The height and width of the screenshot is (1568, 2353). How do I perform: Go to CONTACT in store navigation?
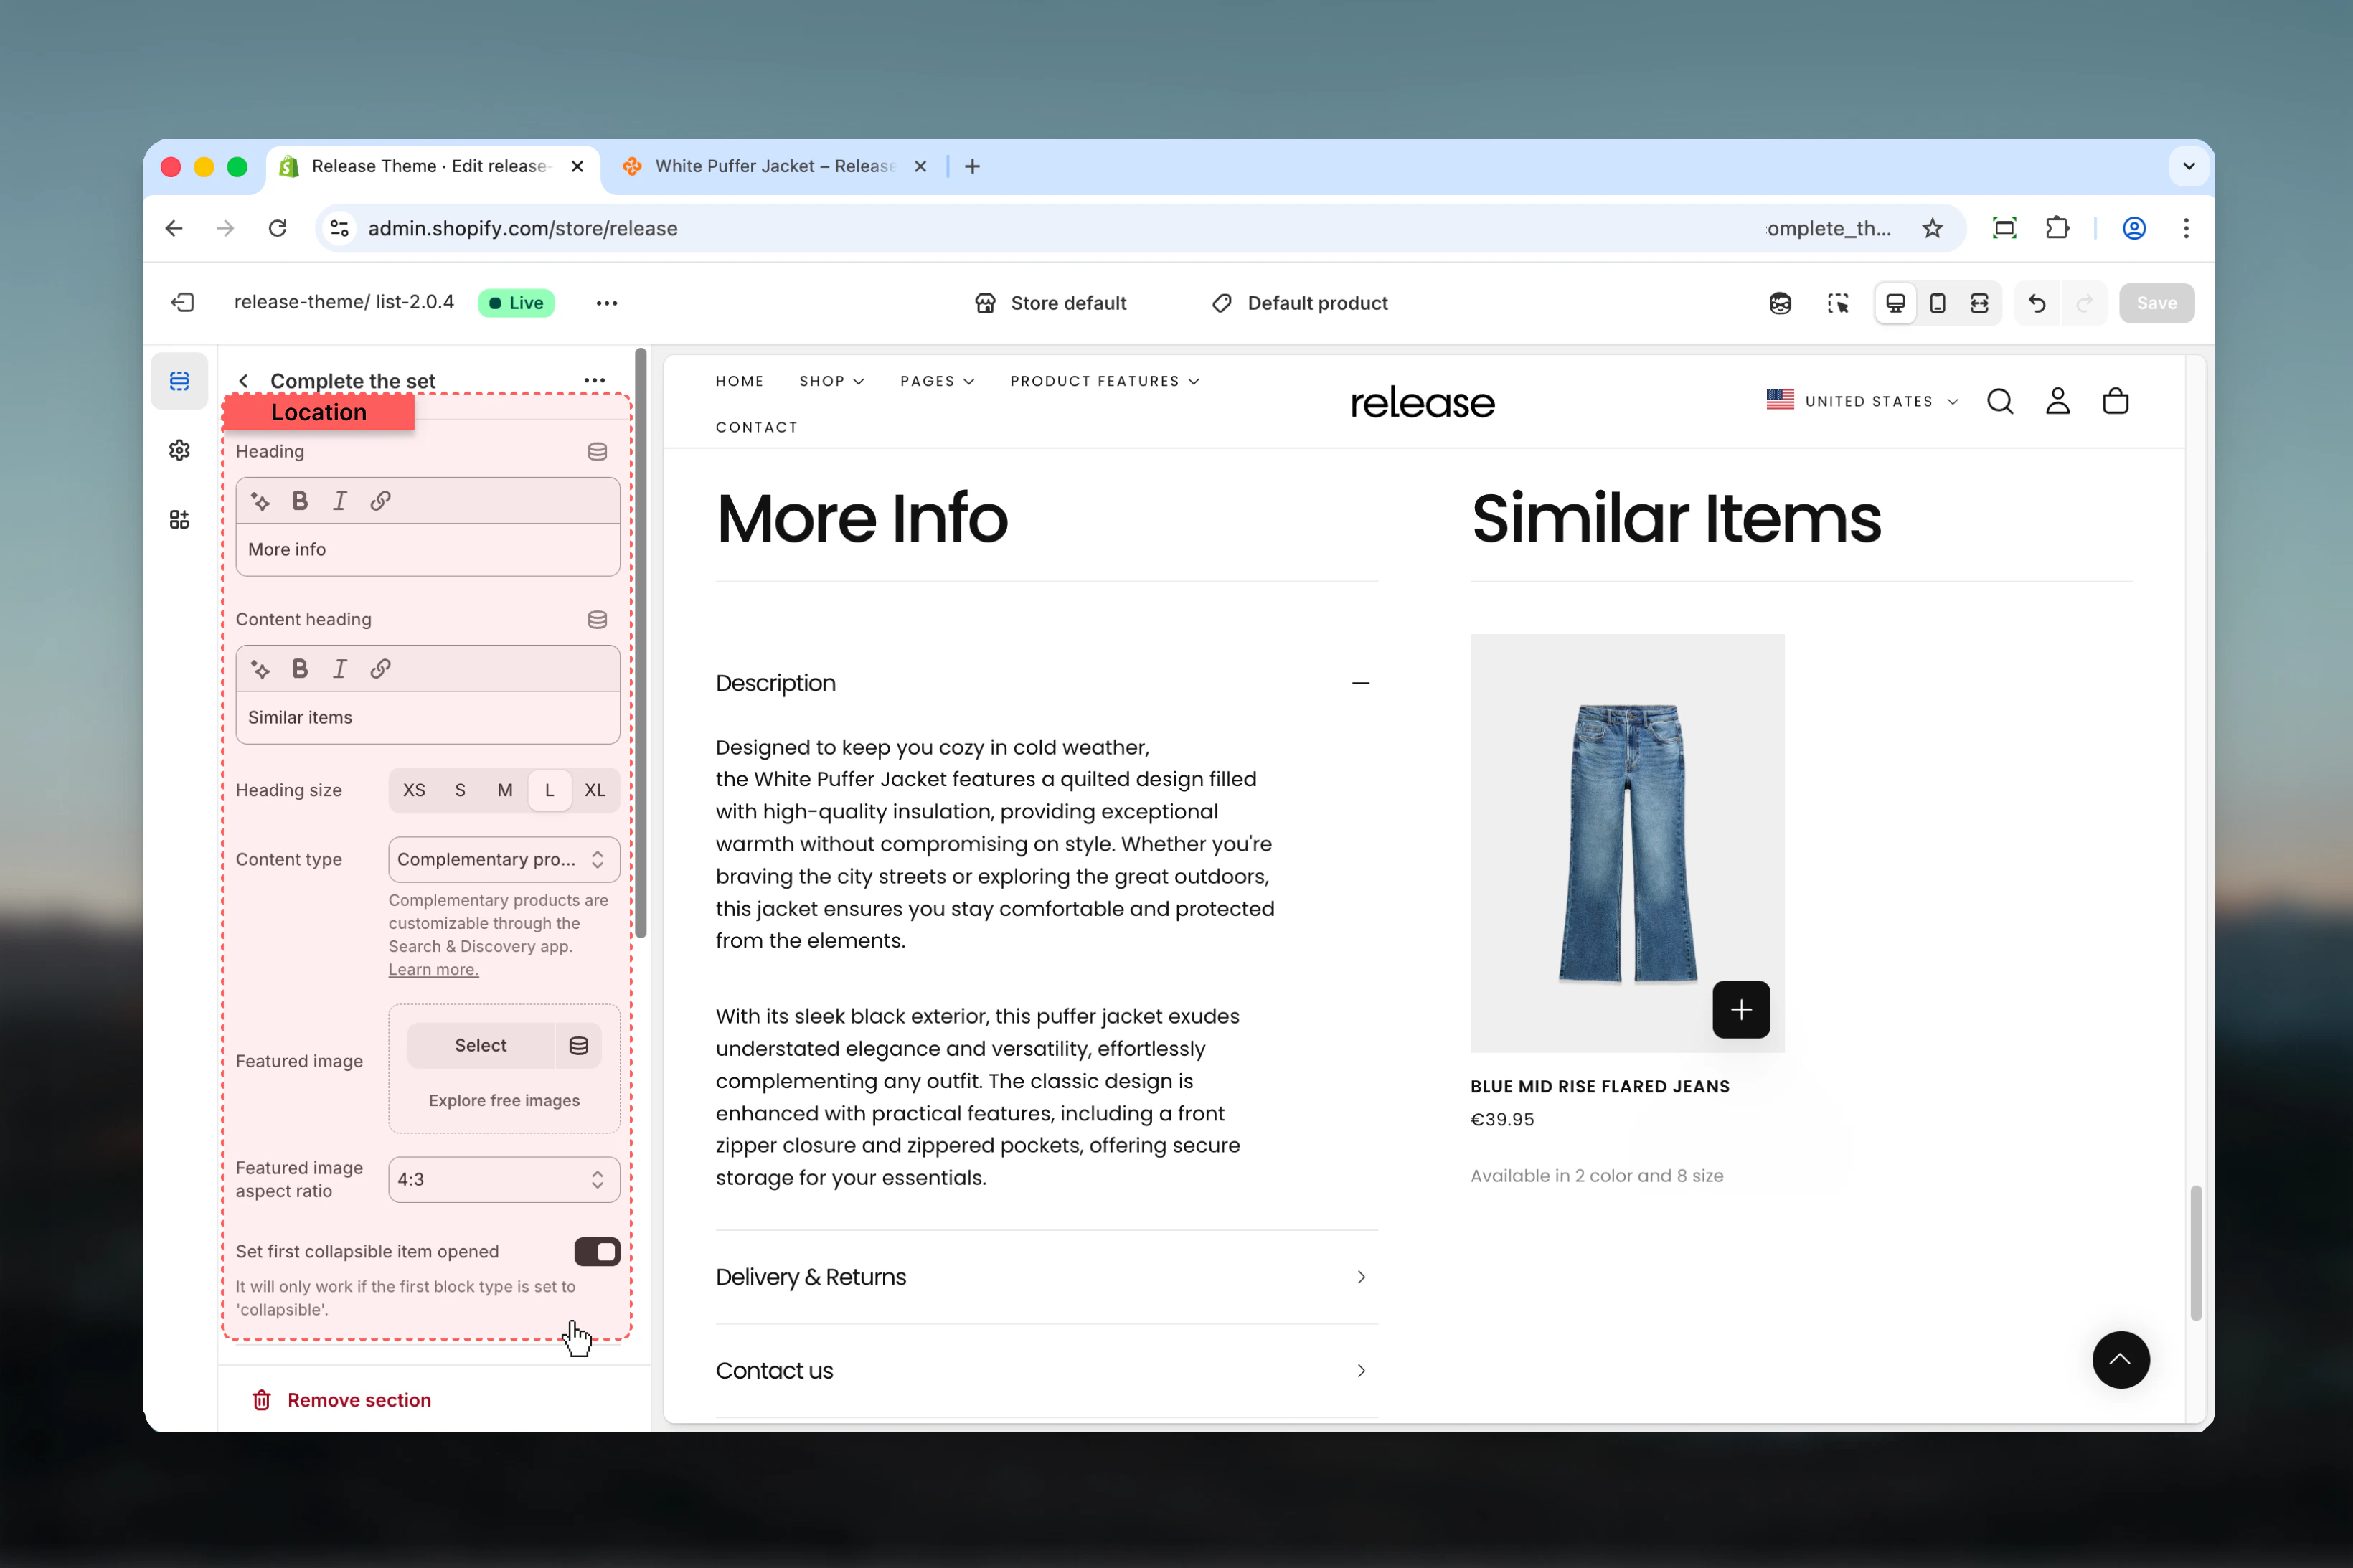pyautogui.click(x=757, y=427)
